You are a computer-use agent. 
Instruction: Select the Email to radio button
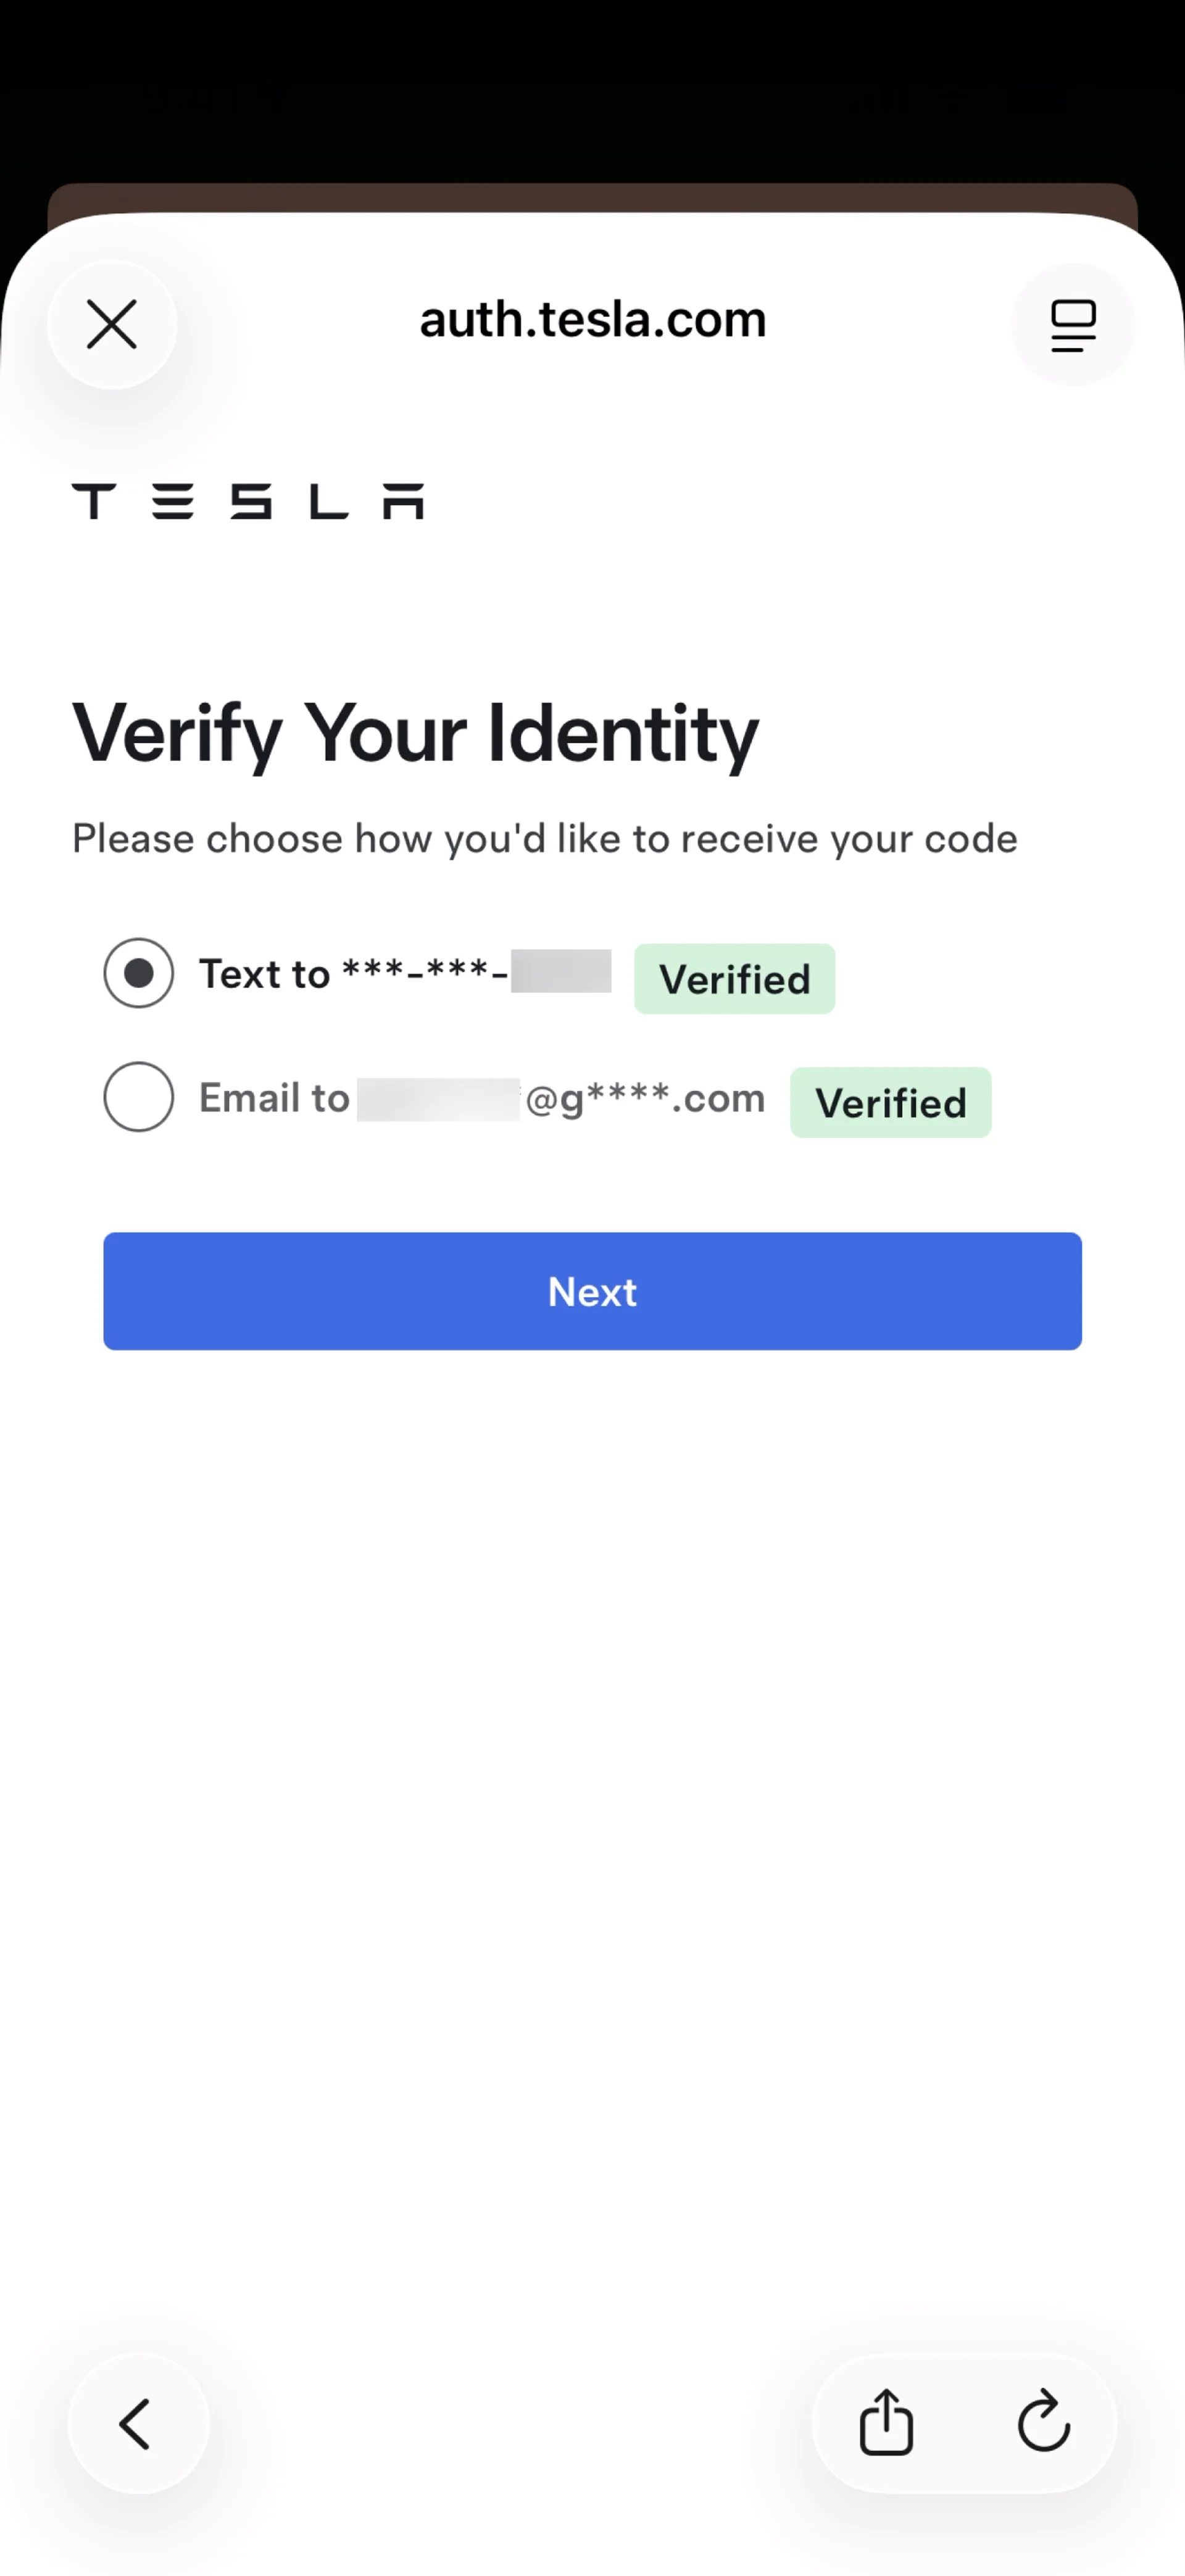tap(139, 1097)
